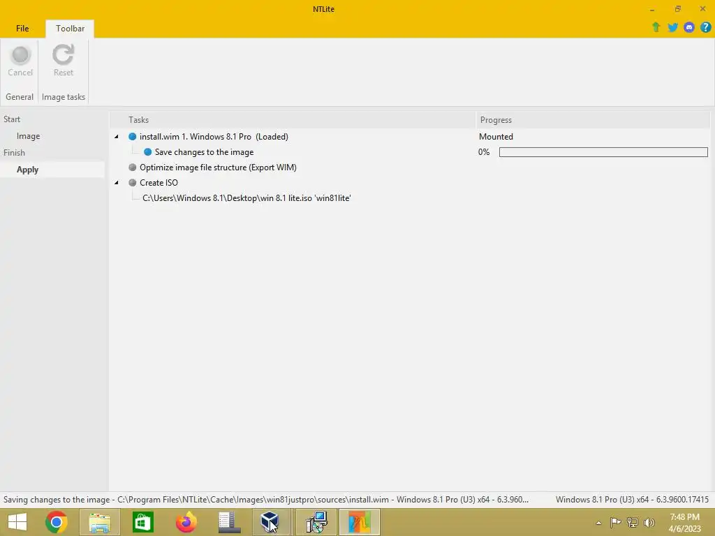
Task: Click the 'Mounted' progress status
Action: (496, 136)
